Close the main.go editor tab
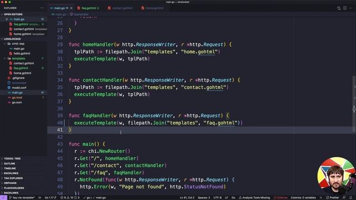The width and height of the screenshot is (356, 200). [x=71, y=8]
